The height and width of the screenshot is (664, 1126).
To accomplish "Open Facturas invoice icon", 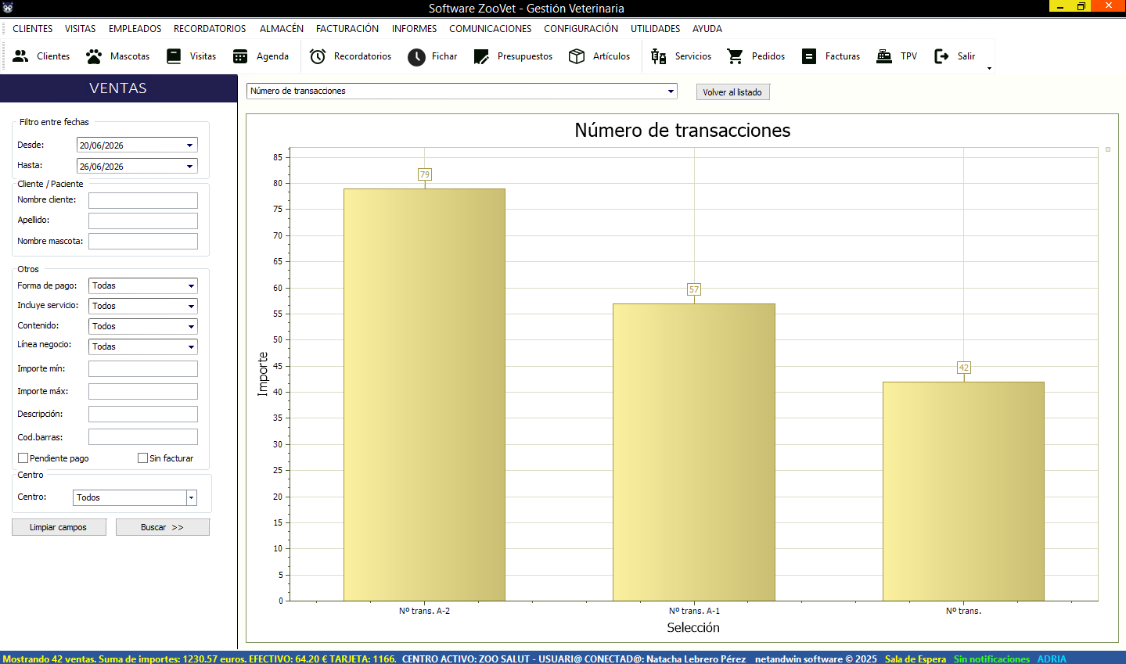I will (x=809, y=56).
